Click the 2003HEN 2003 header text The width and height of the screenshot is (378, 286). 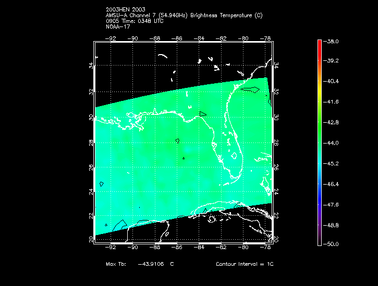pyautogui.click(x=126, y=9)
